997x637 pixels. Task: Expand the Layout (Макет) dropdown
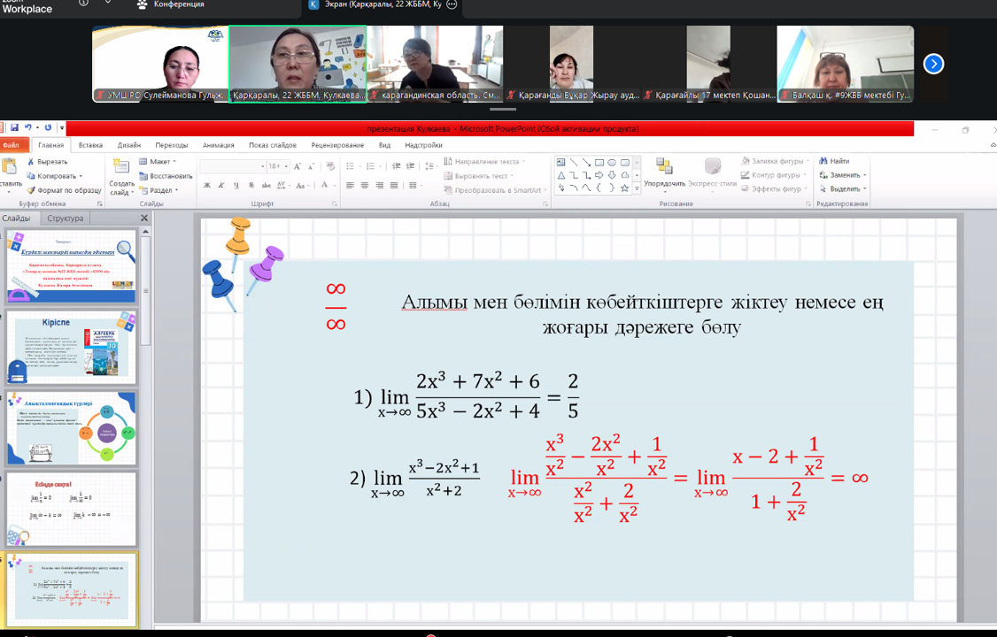[158, 162]
